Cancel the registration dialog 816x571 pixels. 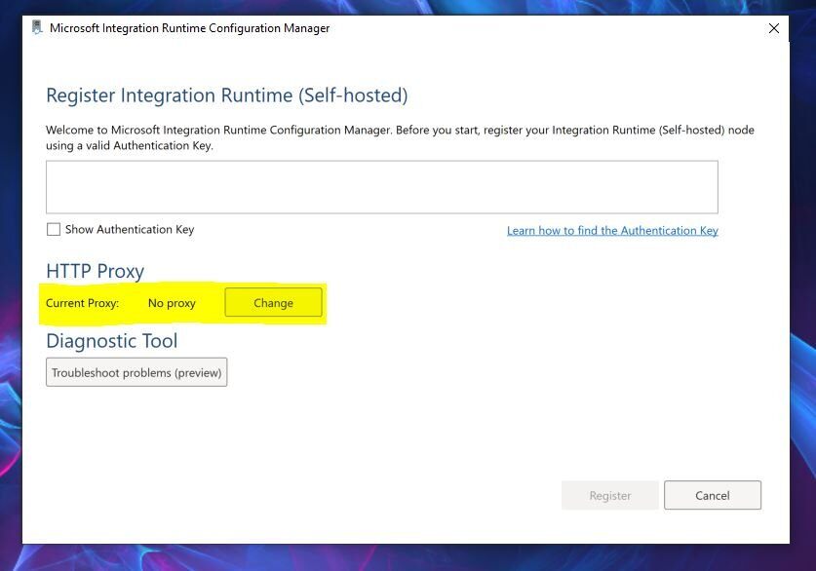pos(712,495)
